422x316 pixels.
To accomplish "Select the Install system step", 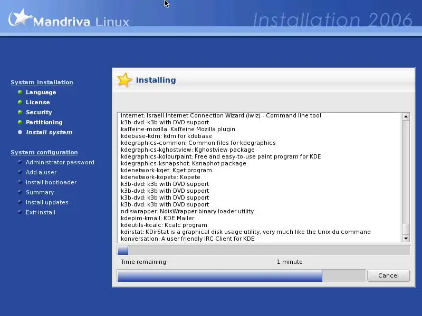I will tap(49, 132).
